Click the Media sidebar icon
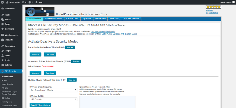Viewport: 236px width, 108px height. tap(2, 20)
